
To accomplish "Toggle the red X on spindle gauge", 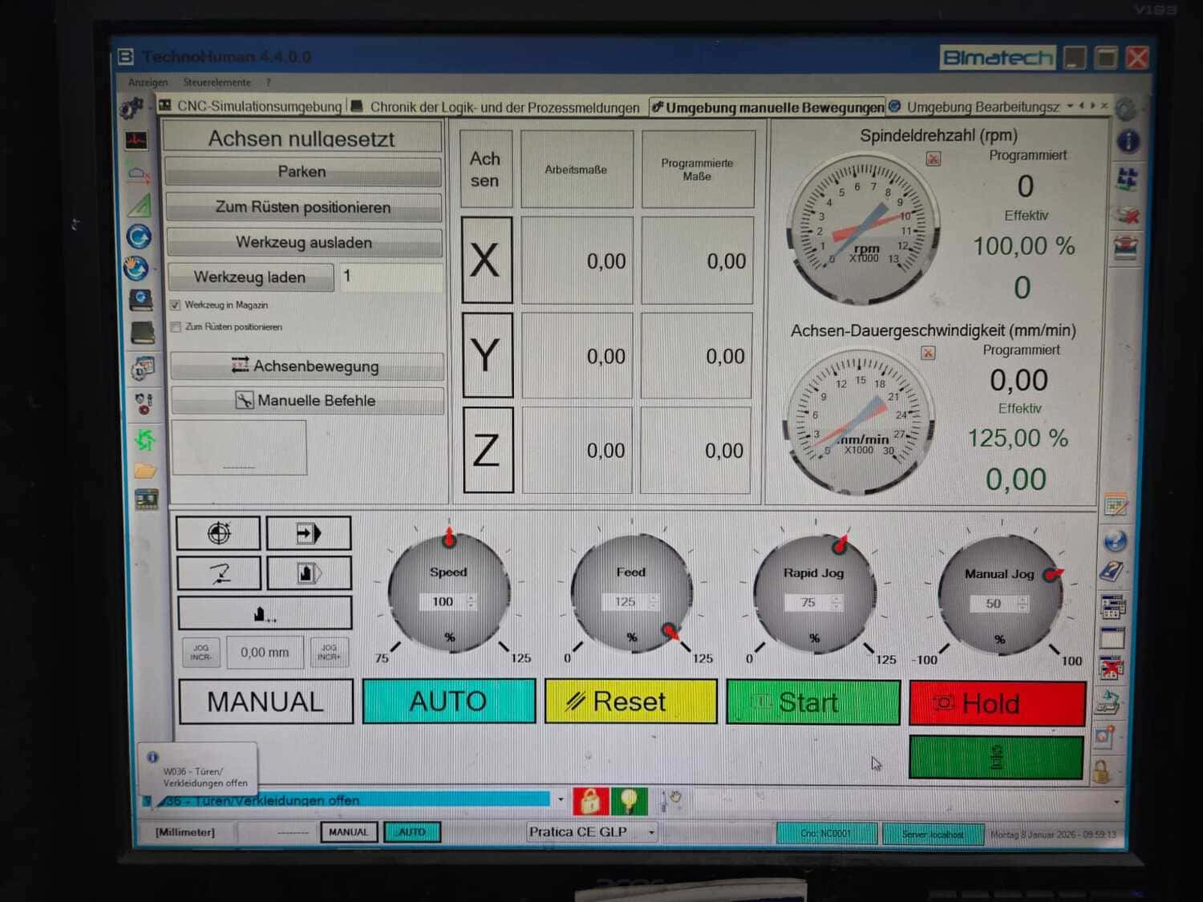I will pos(934,159).
